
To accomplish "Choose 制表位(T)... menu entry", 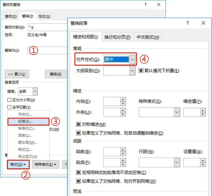I will (28, 128).
